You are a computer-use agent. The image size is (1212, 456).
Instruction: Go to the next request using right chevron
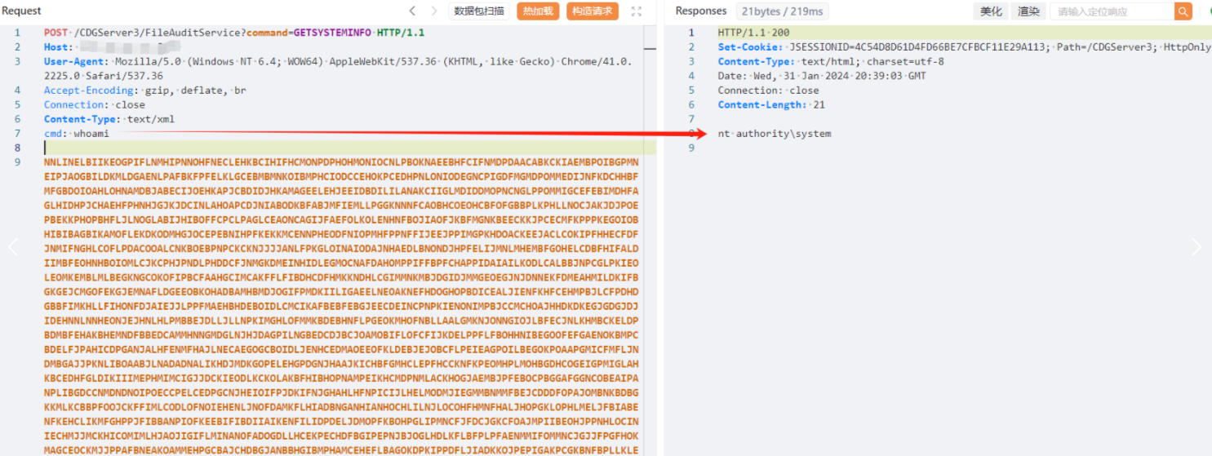[434, 11]
